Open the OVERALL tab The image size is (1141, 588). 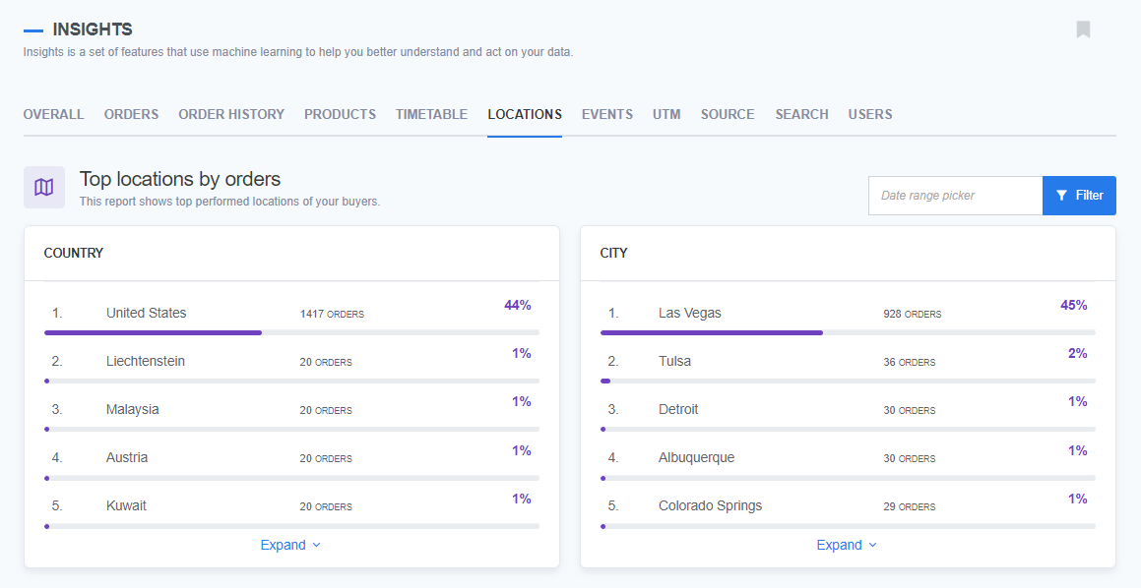54,114
